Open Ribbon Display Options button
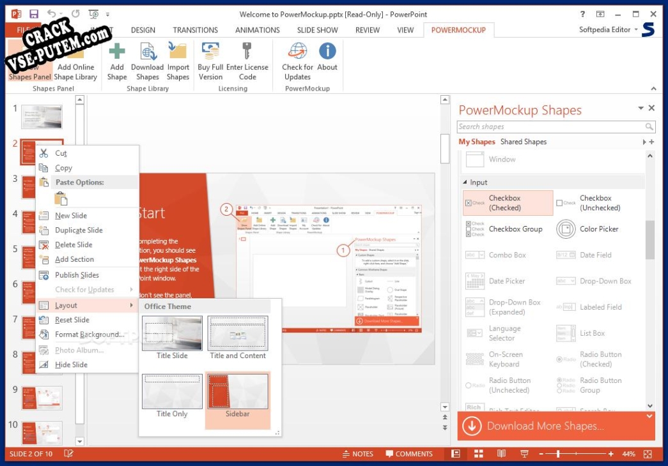The height and width of the screenshot is (466, 668). [600, 14]
